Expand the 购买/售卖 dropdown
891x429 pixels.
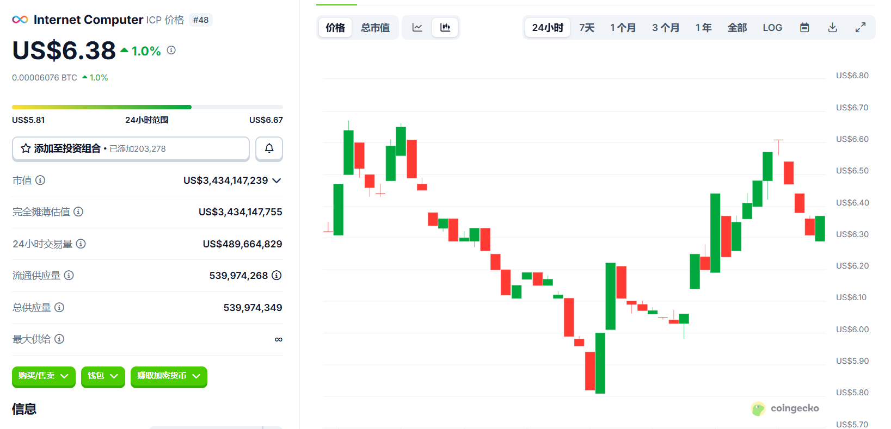pyautogui.click(x=44, y=376)
